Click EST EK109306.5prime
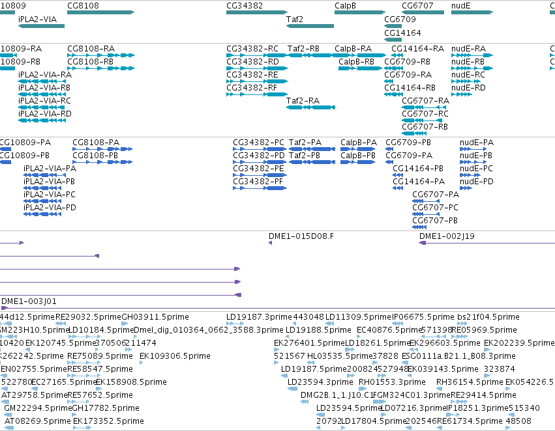555x431 pixels. point(175,355)
